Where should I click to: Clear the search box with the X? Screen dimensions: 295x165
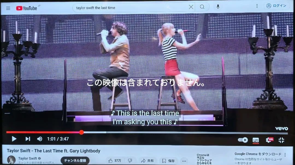pos(191,7)
